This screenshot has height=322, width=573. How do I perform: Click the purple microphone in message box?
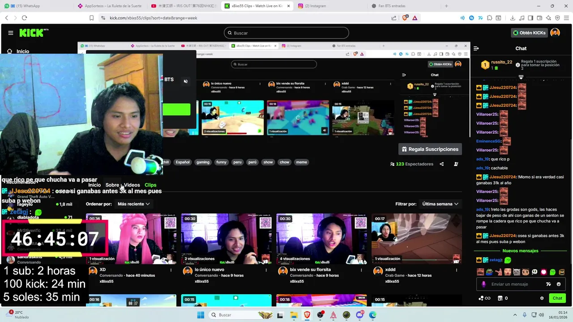point(483,284)
